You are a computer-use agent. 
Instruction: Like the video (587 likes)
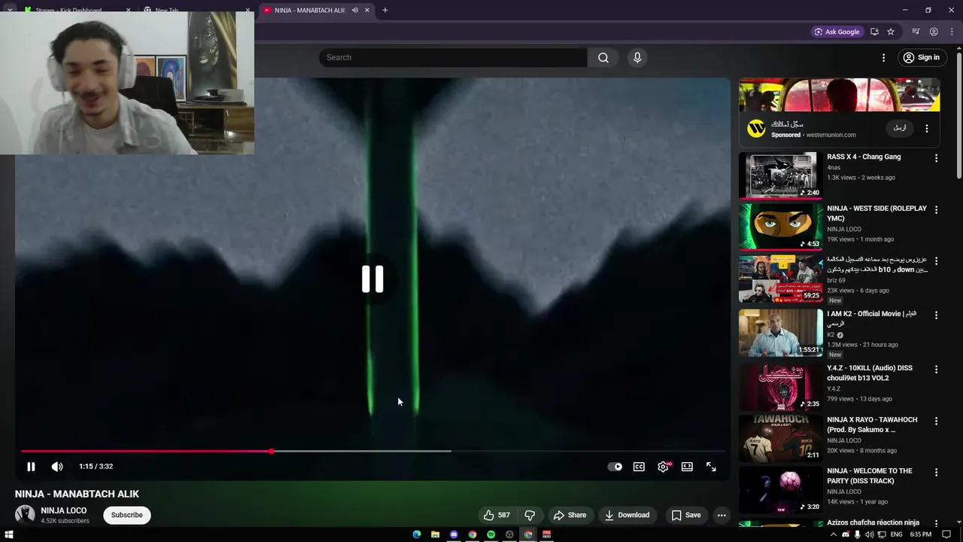click(497, 515)
